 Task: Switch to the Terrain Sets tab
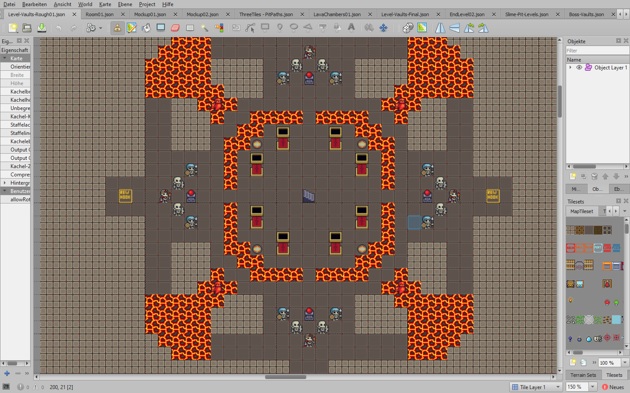583,375
